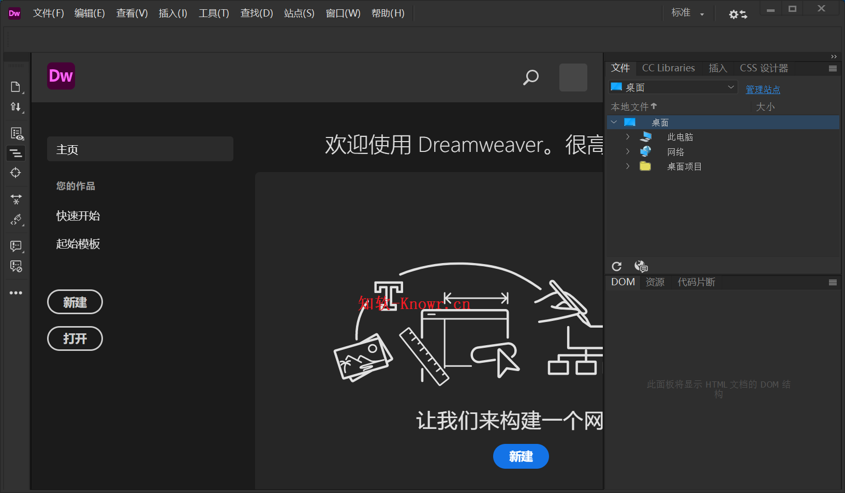The width and height of the screenshot is (845, 493).
Task: Open the 桌面 site dropdown
Action: click(673, 87)
